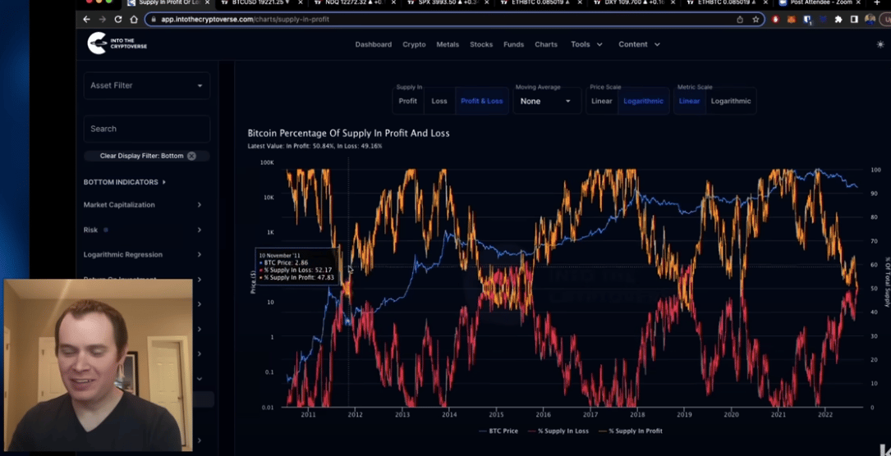
Task: Open the Asset Filter dropdown
Action: (x=147, y=85)
